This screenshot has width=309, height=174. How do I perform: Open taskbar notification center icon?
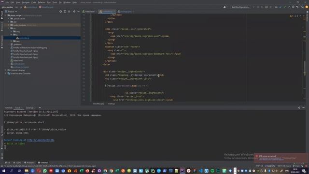304,171
